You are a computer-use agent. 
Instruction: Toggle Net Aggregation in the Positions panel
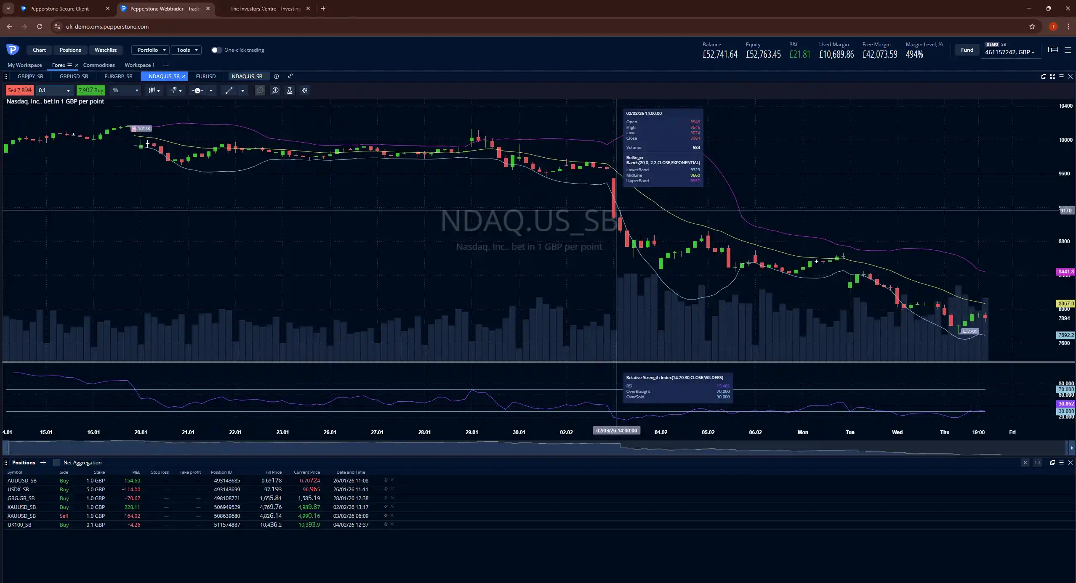[x=56, y=462]
